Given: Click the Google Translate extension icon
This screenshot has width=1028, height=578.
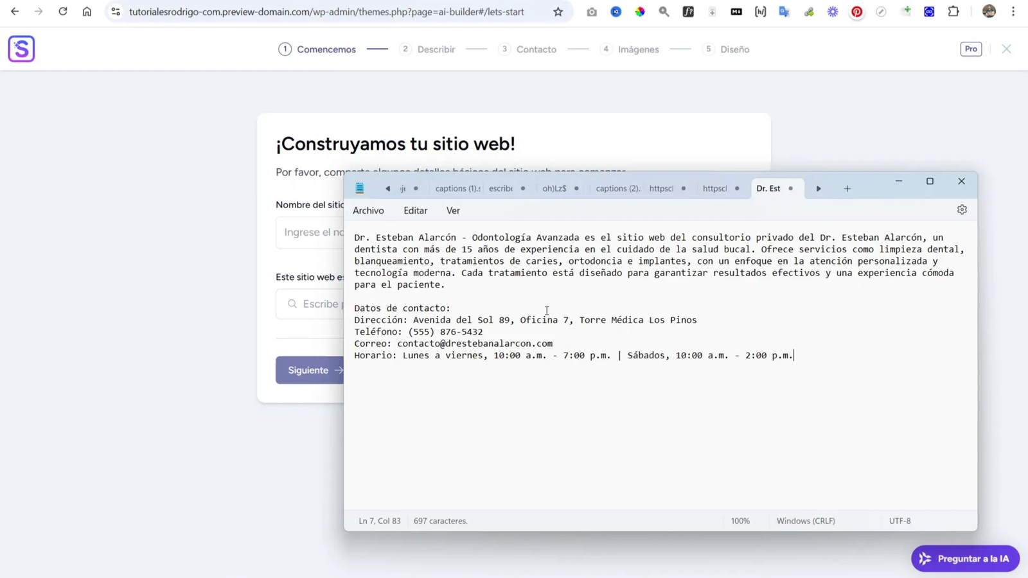Looking at the screenshot, I should 784,12.
